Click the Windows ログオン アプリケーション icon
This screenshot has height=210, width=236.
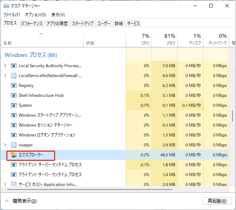click(x=14, y=135)
